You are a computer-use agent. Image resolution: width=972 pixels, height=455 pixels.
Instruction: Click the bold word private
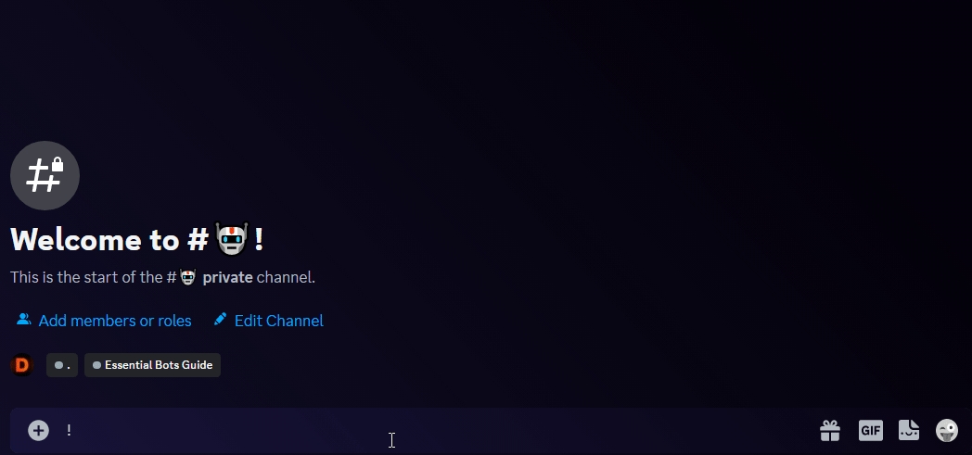point(227,277)
